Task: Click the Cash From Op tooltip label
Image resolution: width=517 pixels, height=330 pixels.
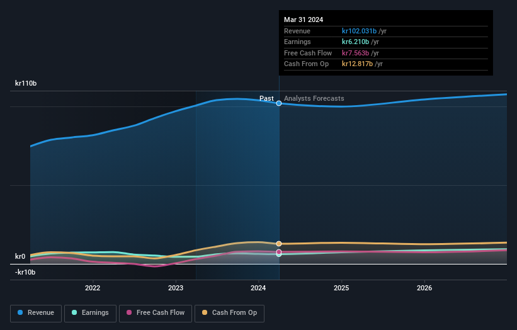Action: [x=306, y=64]
